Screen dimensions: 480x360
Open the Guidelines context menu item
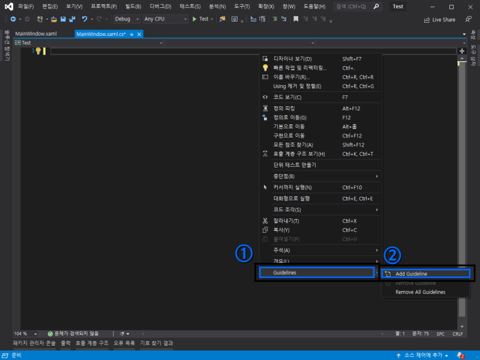(x=317, y=272)
